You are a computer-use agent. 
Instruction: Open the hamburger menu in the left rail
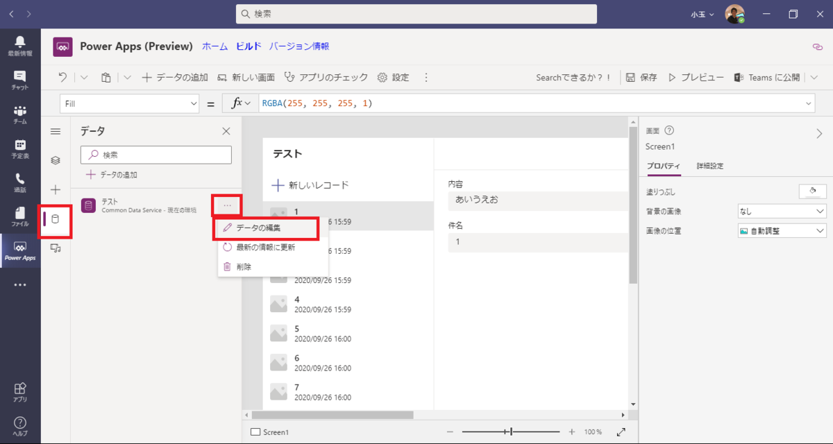point(56,131)
